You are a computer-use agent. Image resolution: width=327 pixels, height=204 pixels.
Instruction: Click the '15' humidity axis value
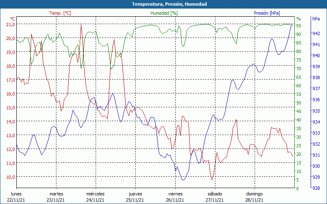298,163
